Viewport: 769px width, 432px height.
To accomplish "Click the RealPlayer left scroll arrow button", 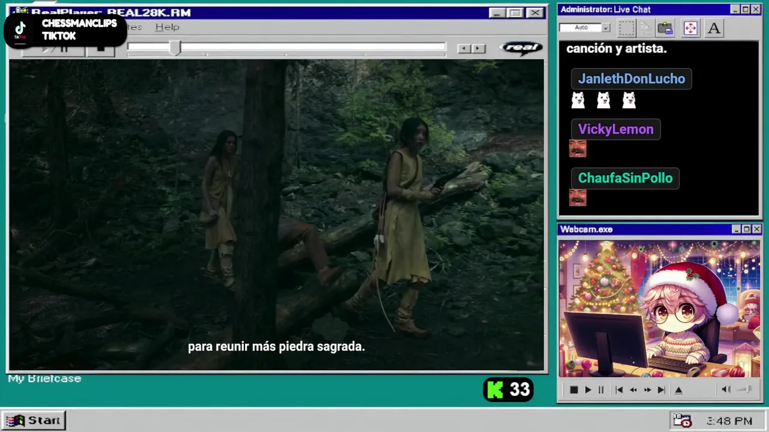I will click(464, 49).
